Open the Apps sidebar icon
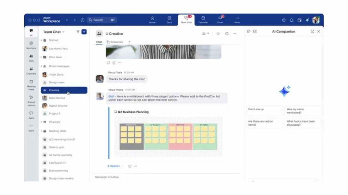 point(31,115)
